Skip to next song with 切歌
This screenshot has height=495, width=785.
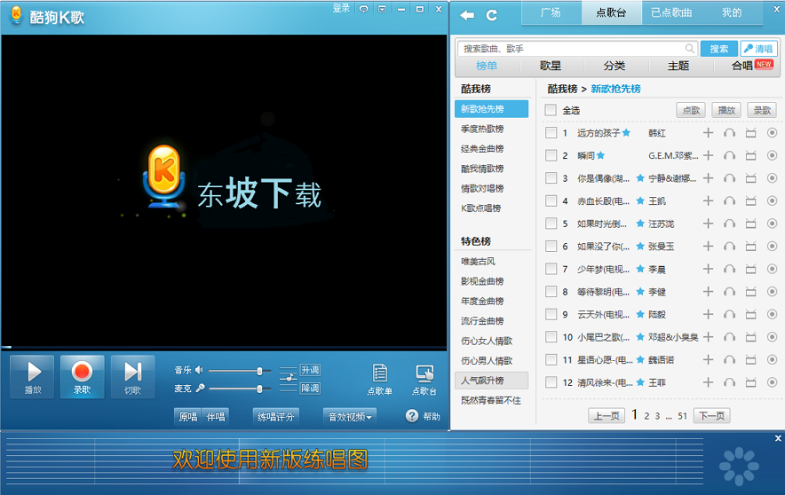(x=132, y=376)
